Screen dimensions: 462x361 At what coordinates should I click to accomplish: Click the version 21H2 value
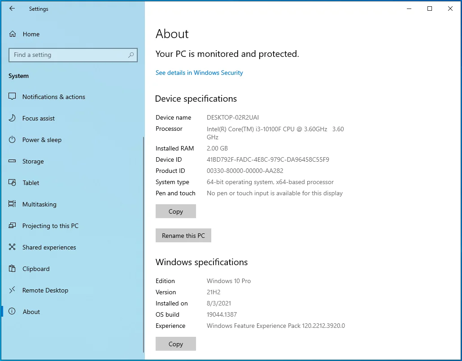tap(214, 292)
